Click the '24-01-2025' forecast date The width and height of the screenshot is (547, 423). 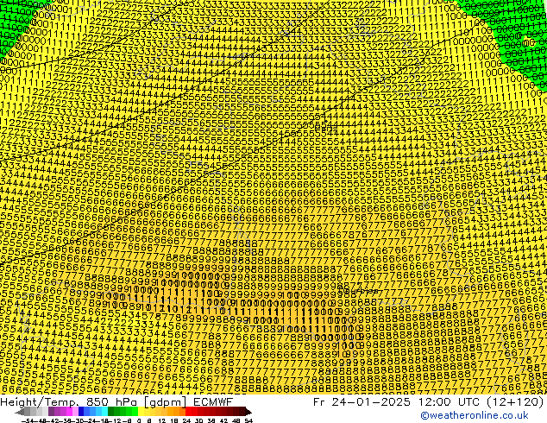[x=370, y=402]
